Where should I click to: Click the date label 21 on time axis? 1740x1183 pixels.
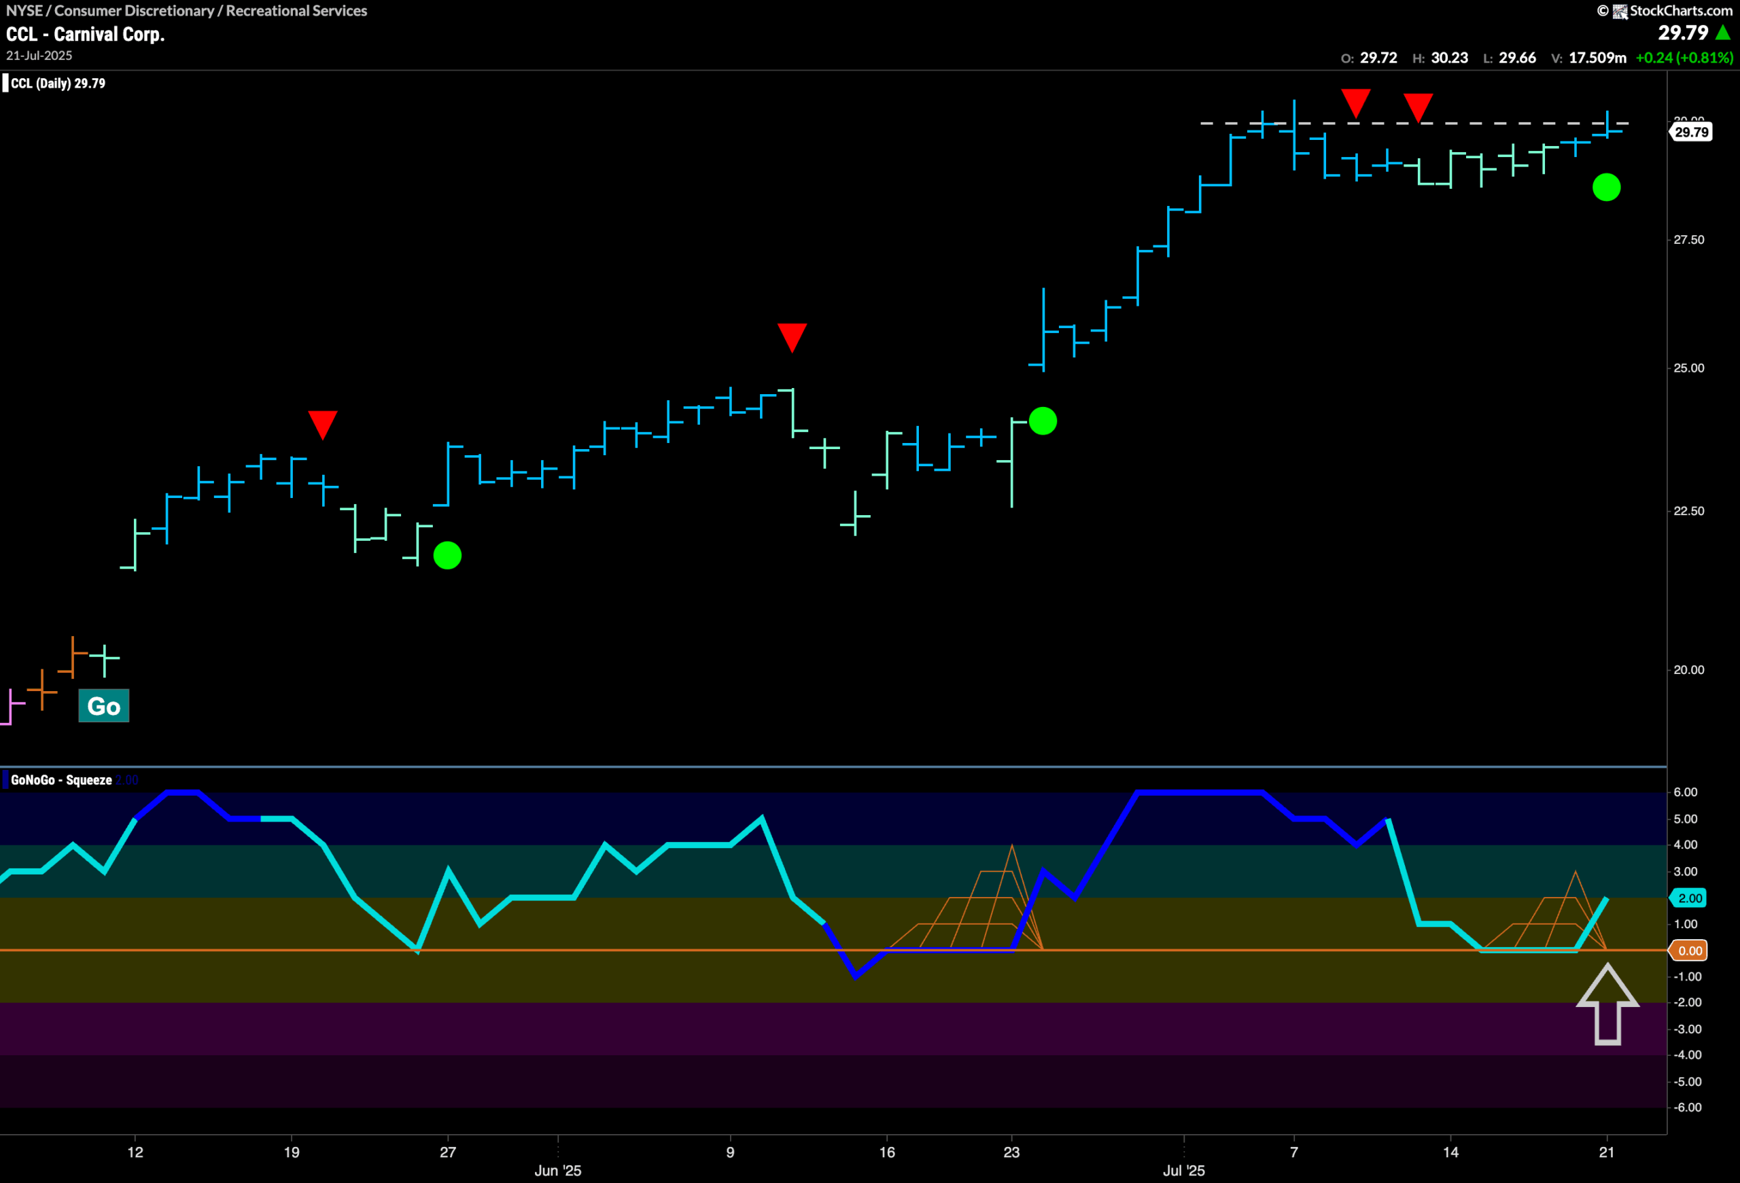coord(1607,1152)
